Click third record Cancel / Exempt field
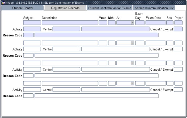 178,69
